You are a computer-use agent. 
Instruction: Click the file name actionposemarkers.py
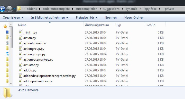pyautogui.click(x=38, y=60)
